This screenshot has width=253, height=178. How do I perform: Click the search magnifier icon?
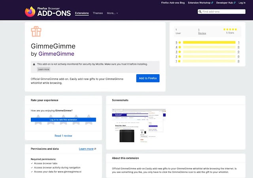click(200, 11)
